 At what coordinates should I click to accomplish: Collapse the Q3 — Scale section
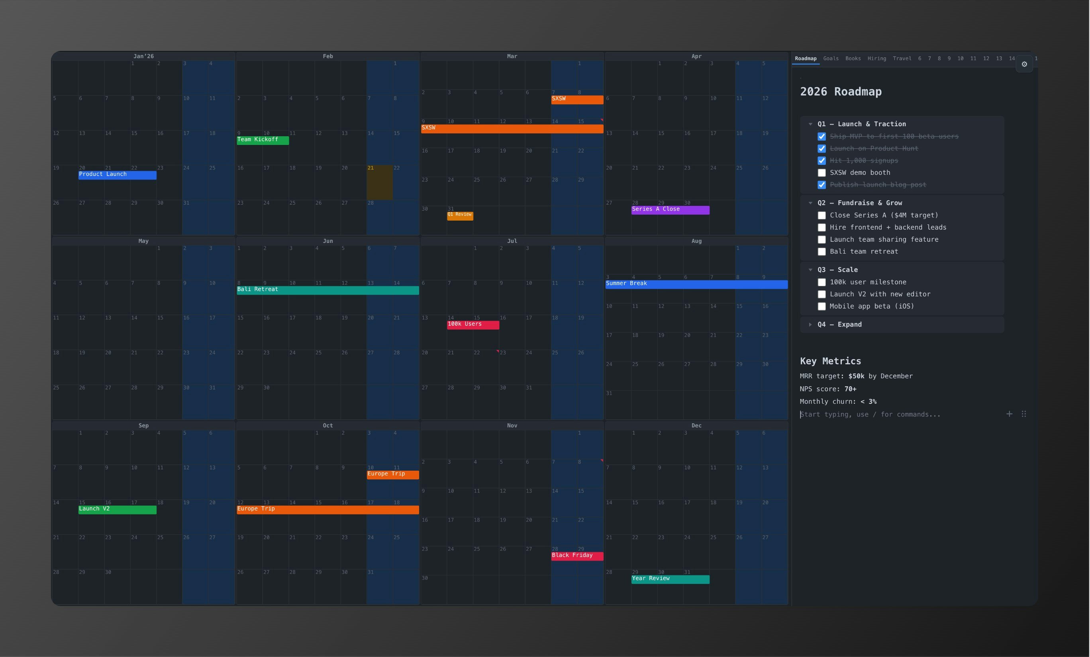pyautogui.click(x=810, y=269)
